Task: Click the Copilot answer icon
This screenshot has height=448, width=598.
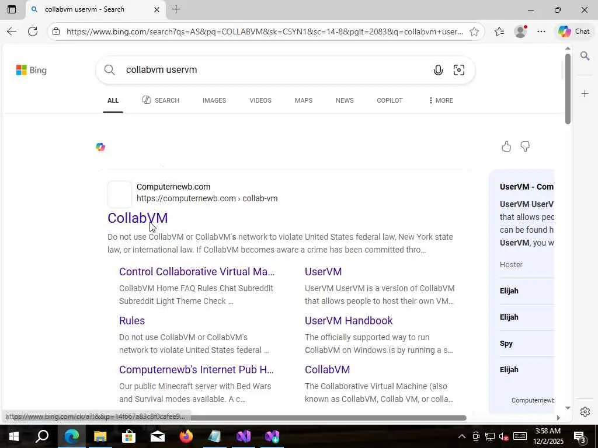Action: pos(100,147)
